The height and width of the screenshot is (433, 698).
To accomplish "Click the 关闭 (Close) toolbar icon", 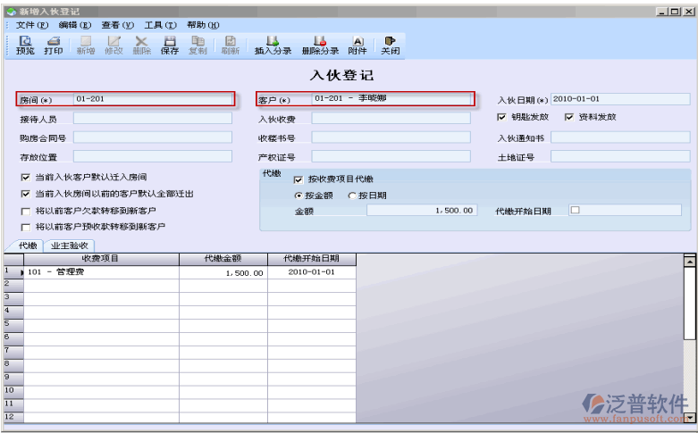I will click(390, 46).
